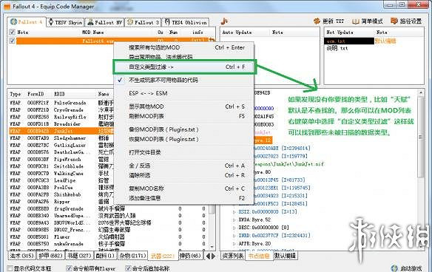The height and width of the screenshot is (272, 432).
Task: Enable 显示代码文本框 checkbox
Action: (x=10, y=268)
